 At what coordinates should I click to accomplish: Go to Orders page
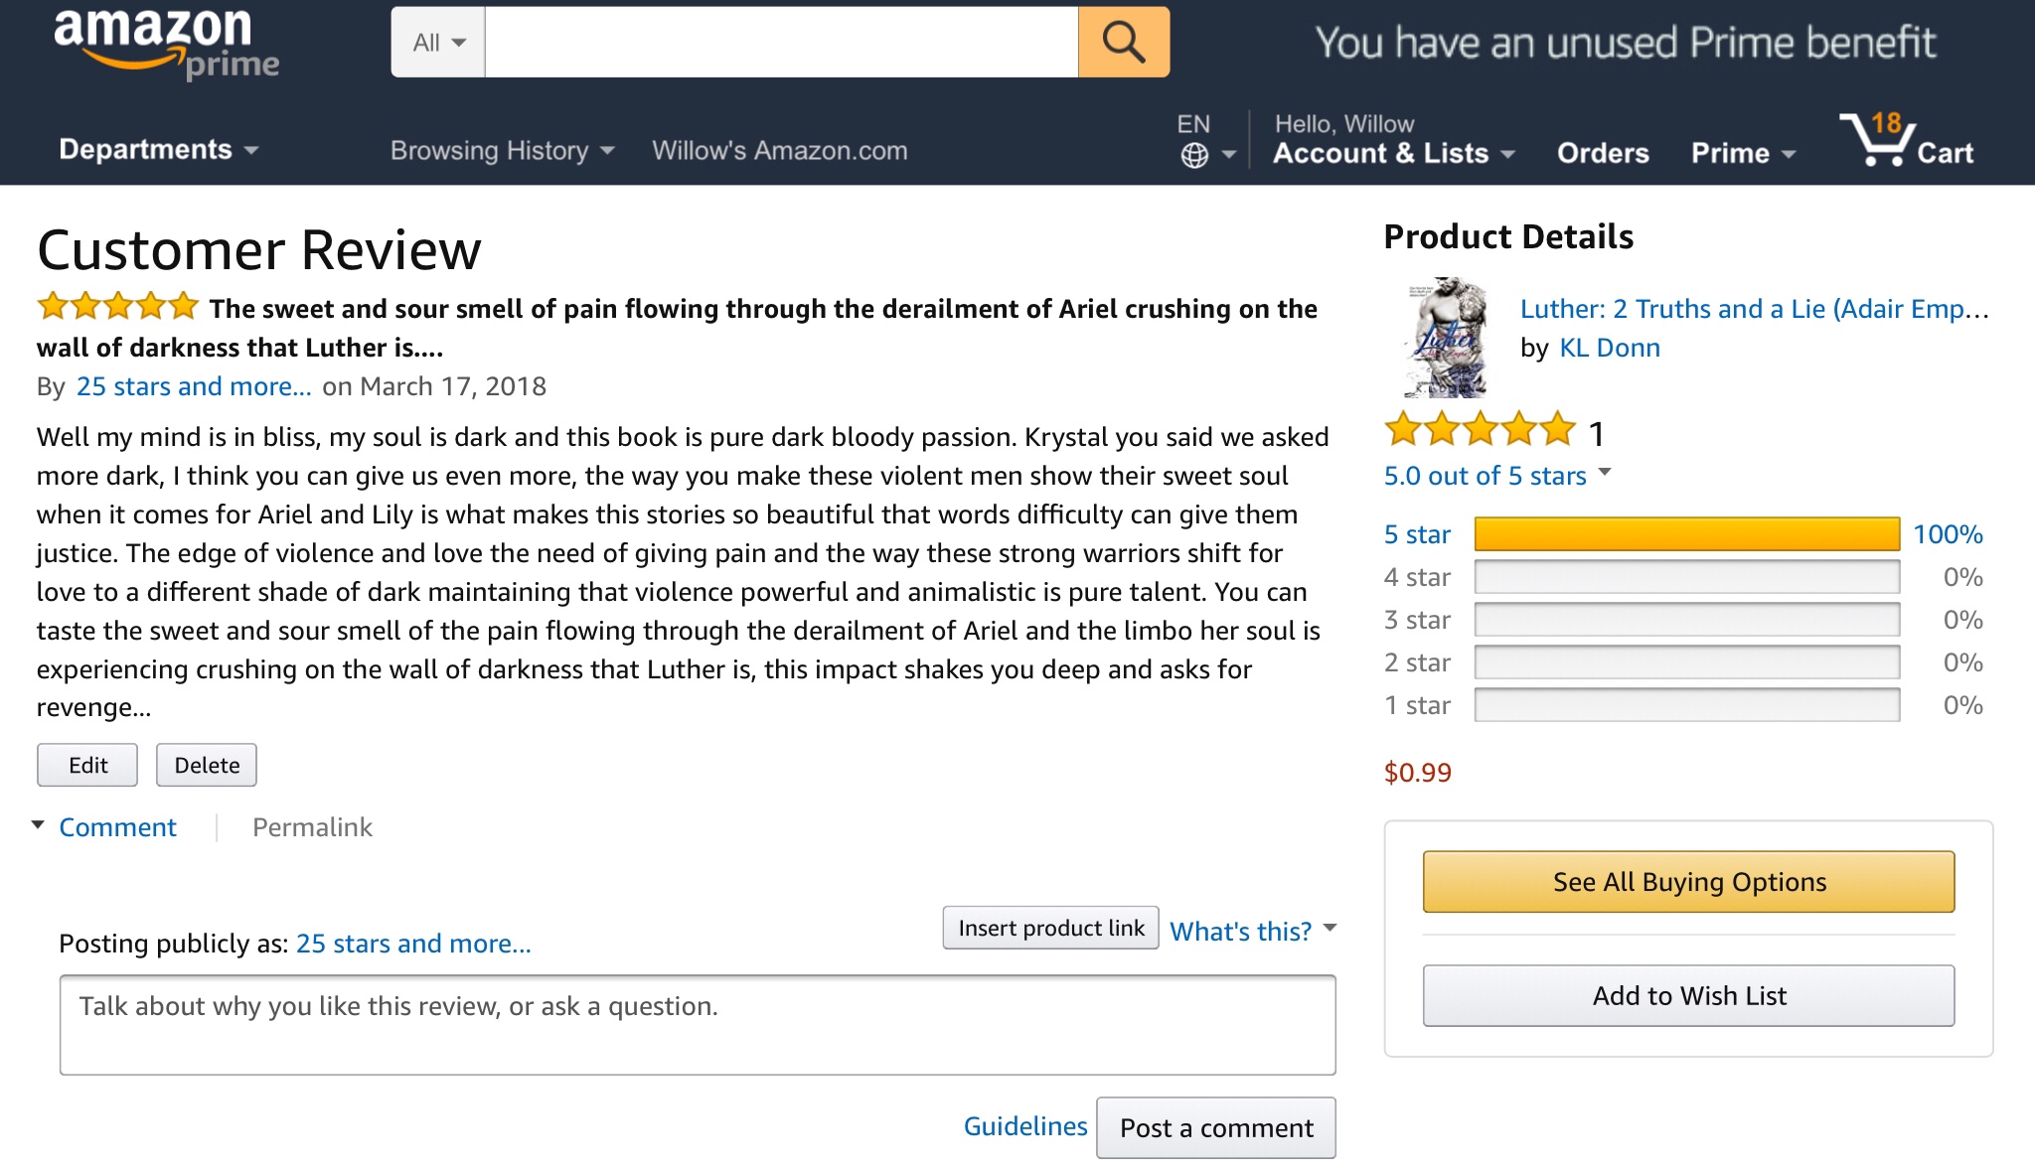tap(1602, 153)
